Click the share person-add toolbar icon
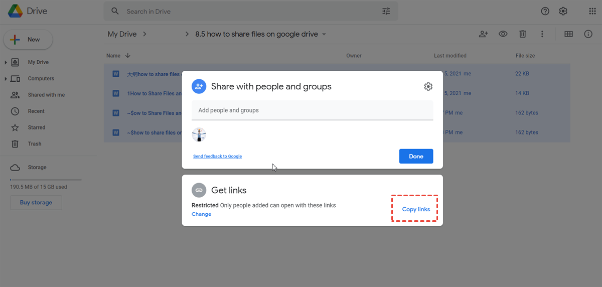Image resolution: width=602 pixels, height=287 pixels. pos(484,34)
